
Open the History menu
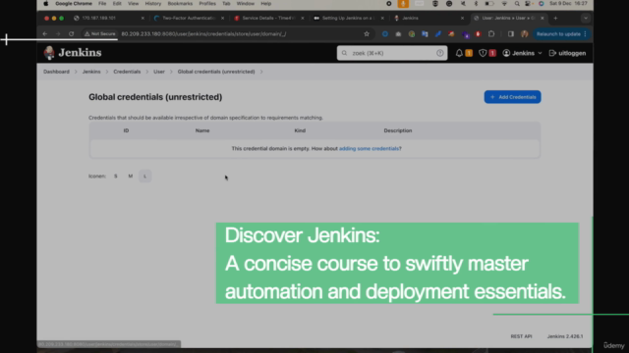[153, 4]
